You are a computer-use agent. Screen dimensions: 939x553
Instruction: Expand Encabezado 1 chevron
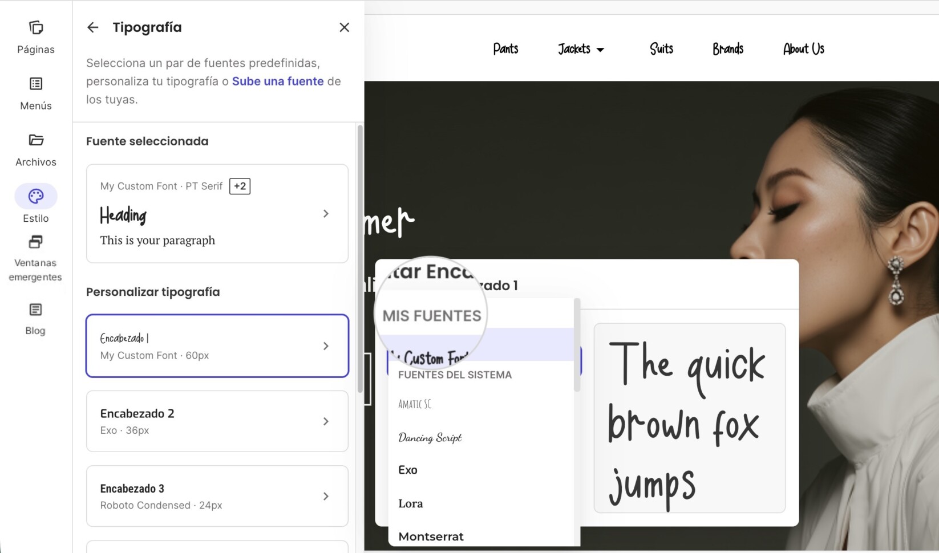326,346
